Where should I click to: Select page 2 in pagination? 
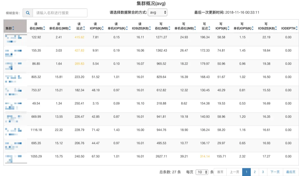pos(255,172)
